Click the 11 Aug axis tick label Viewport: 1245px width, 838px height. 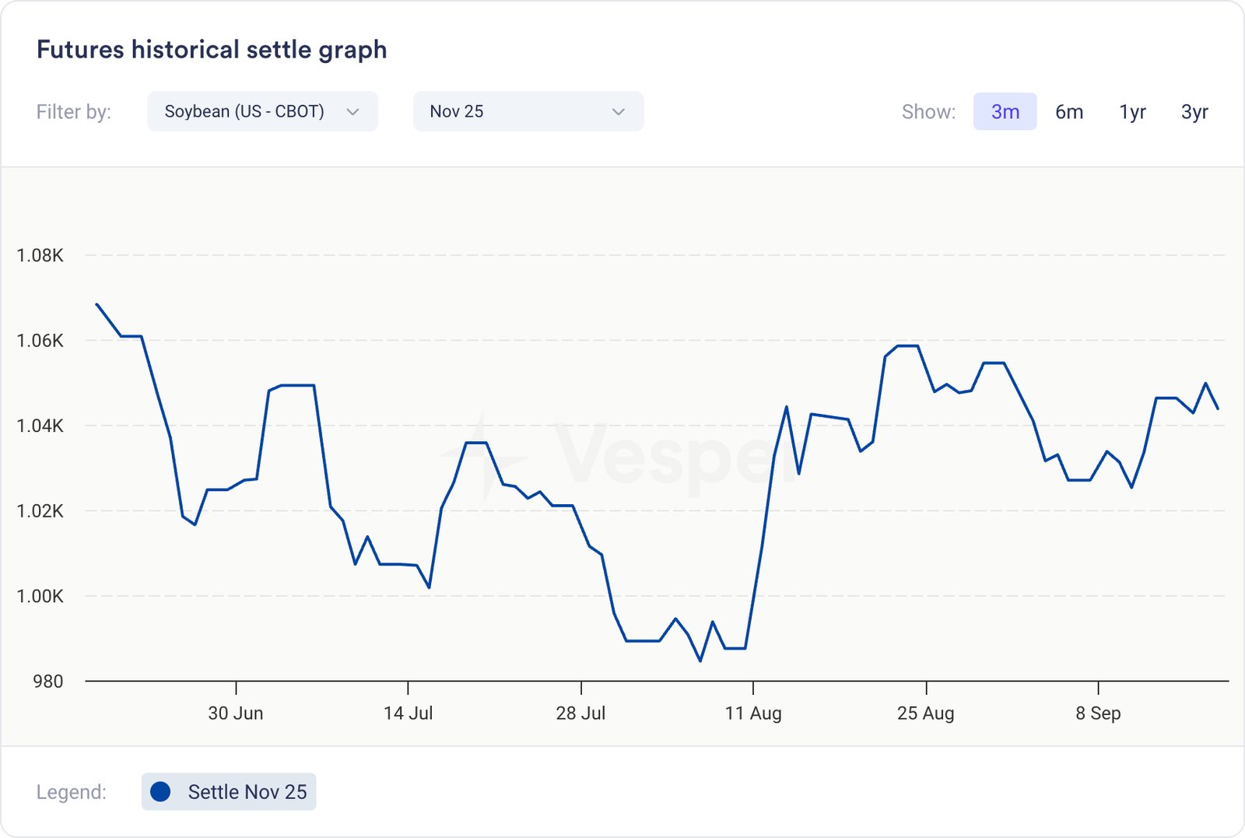[x=753, y=713]
